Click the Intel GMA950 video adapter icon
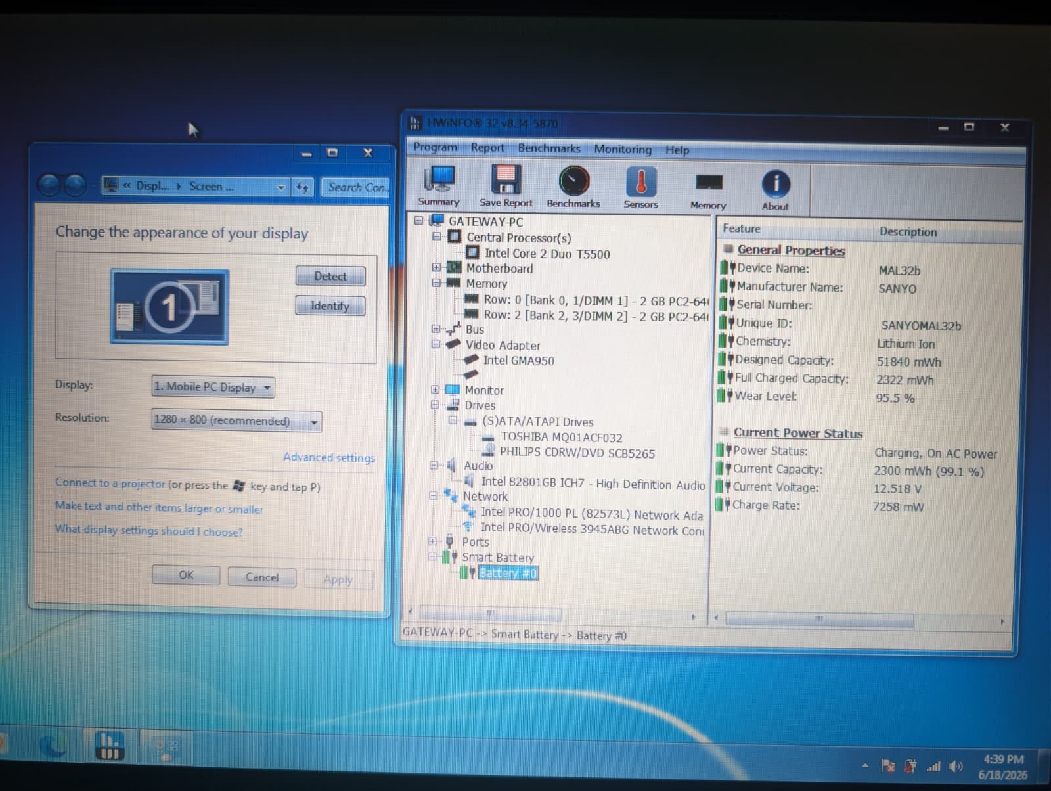The width and height of the screenshot is (1051, 791). coord(471,360)
